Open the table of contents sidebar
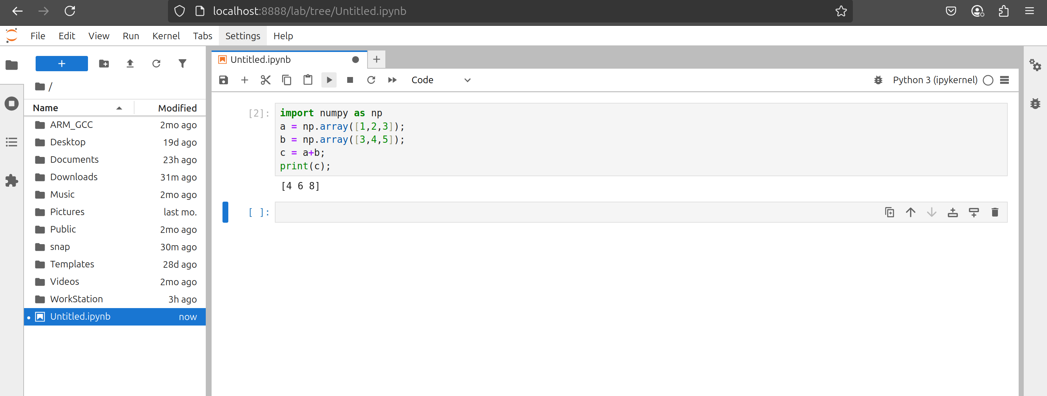 (x=12, y=142)
